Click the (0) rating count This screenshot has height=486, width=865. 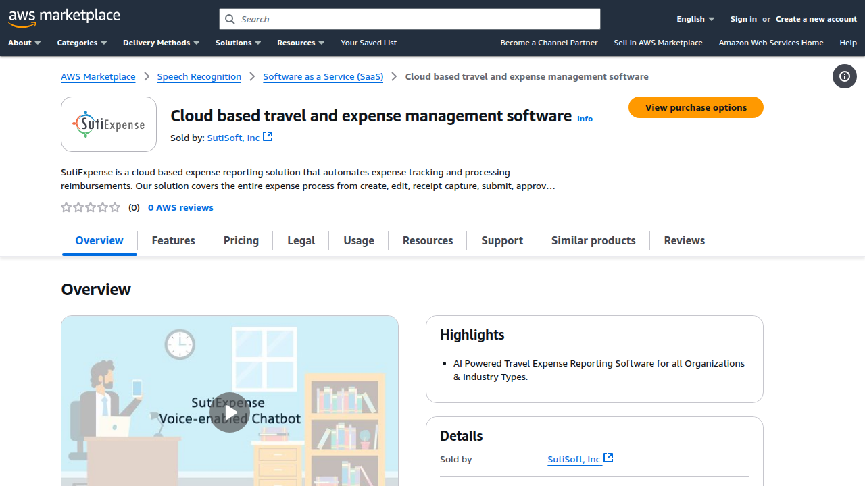pos(134,207)
